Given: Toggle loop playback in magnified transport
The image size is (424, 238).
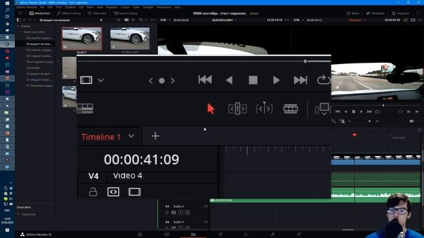Looking at the screenshot, I should tap(323, 80).
